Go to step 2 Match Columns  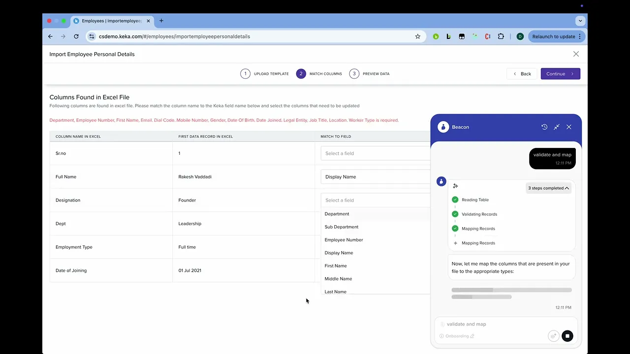click(319, 74)
